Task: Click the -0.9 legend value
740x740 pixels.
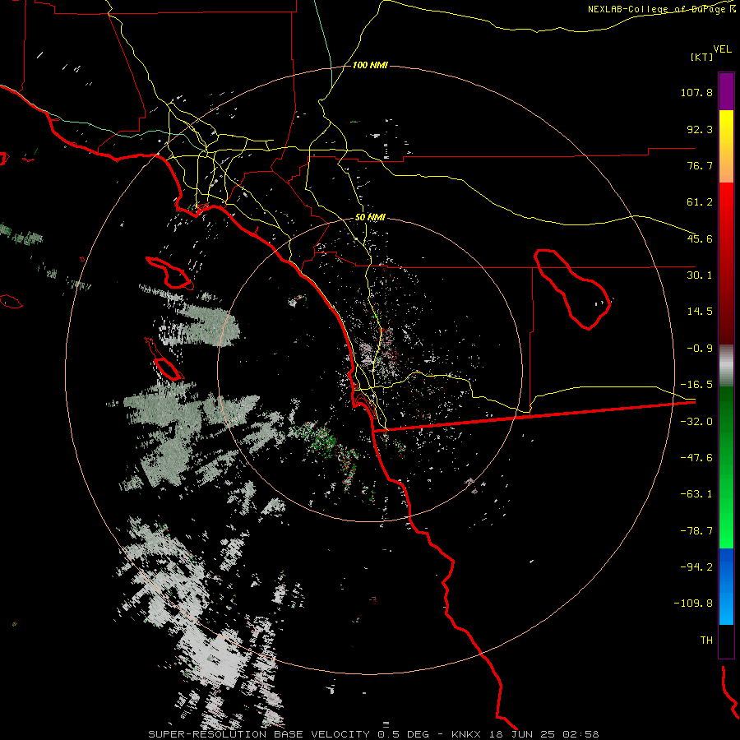Action: click(x=700, y=349)
